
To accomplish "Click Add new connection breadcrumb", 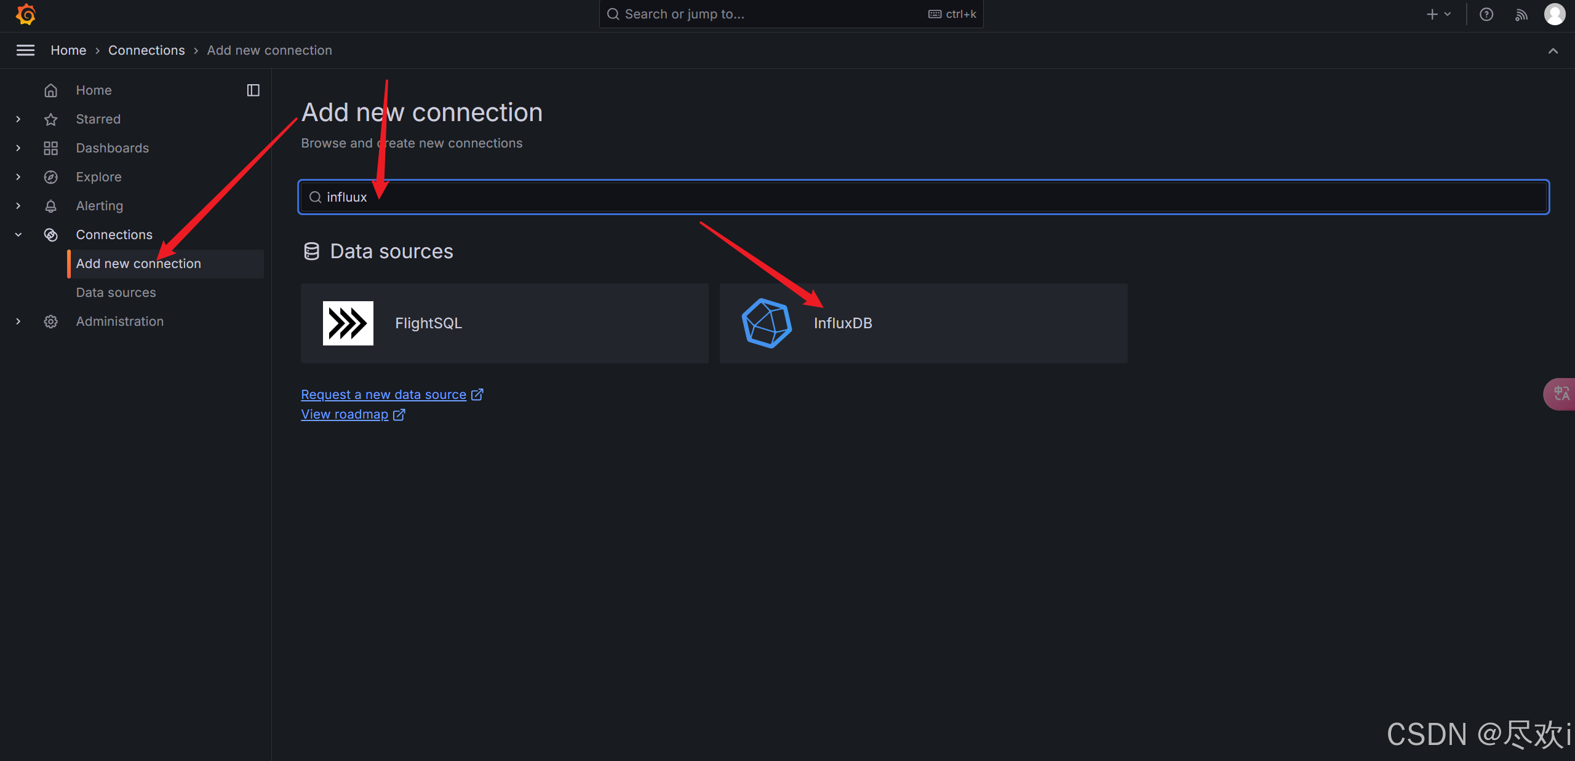I will pyautogui.click(x=269, y=50).
